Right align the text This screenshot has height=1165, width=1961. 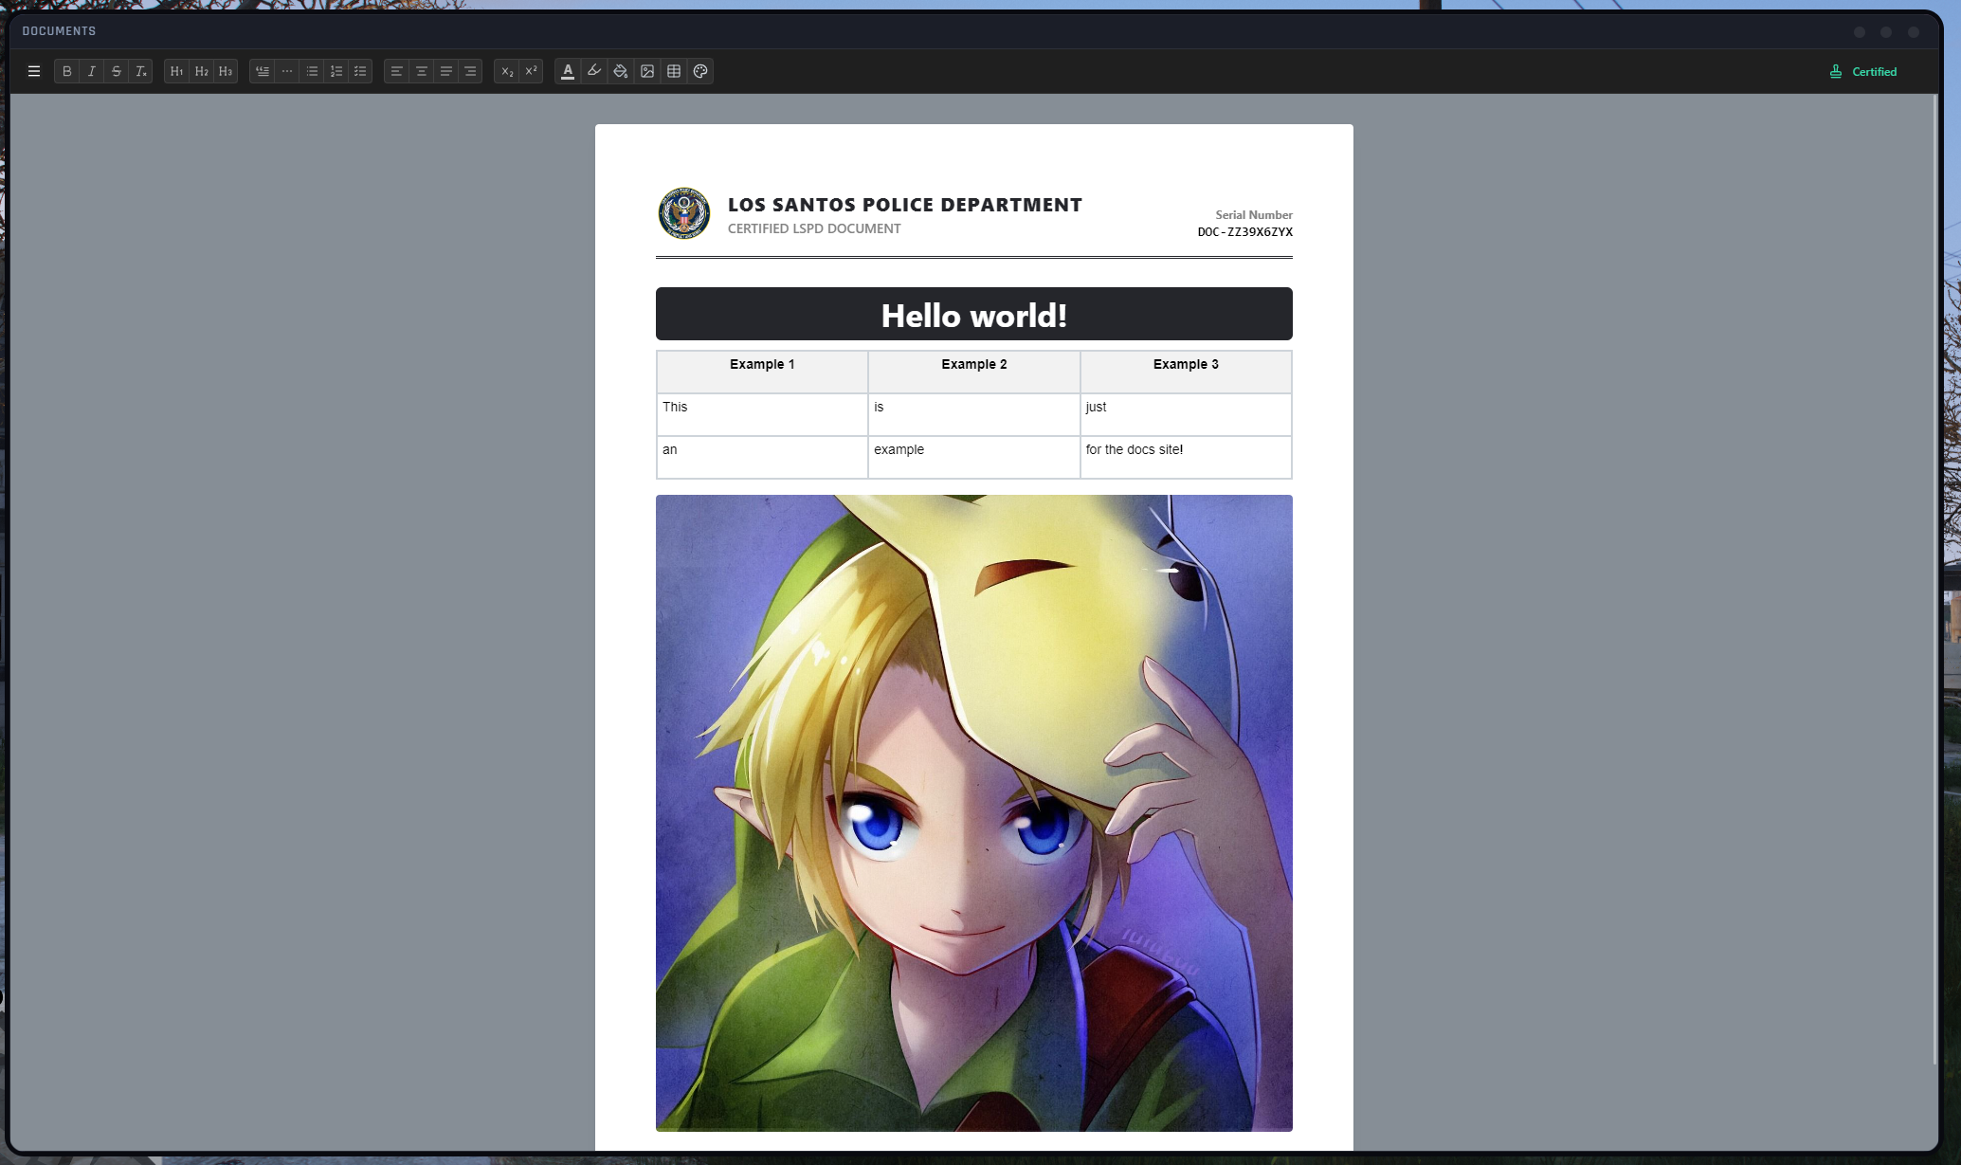tap(470, 71)
